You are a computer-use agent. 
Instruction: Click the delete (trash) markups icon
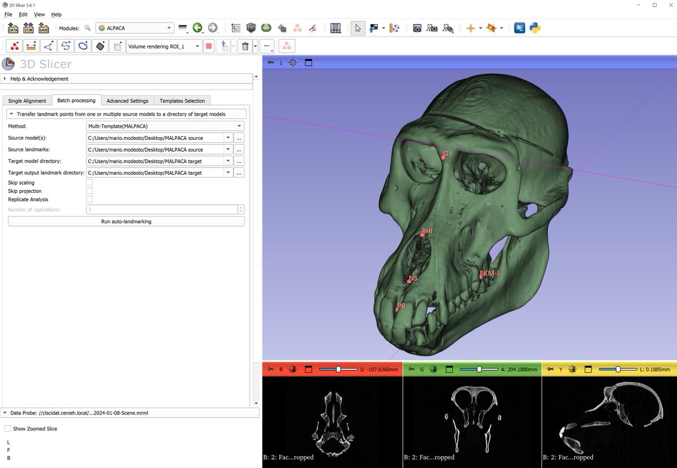[245, 46]
